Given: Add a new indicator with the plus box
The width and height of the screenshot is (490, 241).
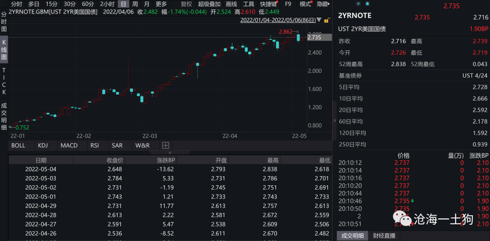Looking at the screenshot, I should [166, 145].
